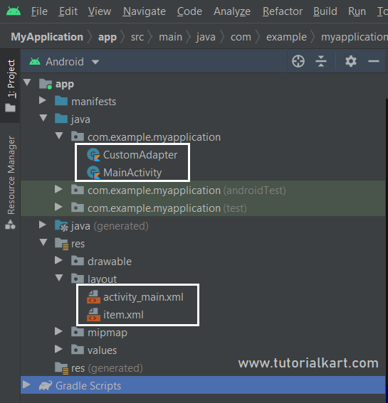Collapse the app module node

(27, 82)
